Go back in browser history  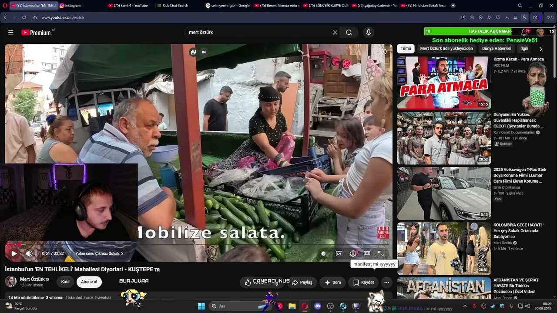(5, 17)
